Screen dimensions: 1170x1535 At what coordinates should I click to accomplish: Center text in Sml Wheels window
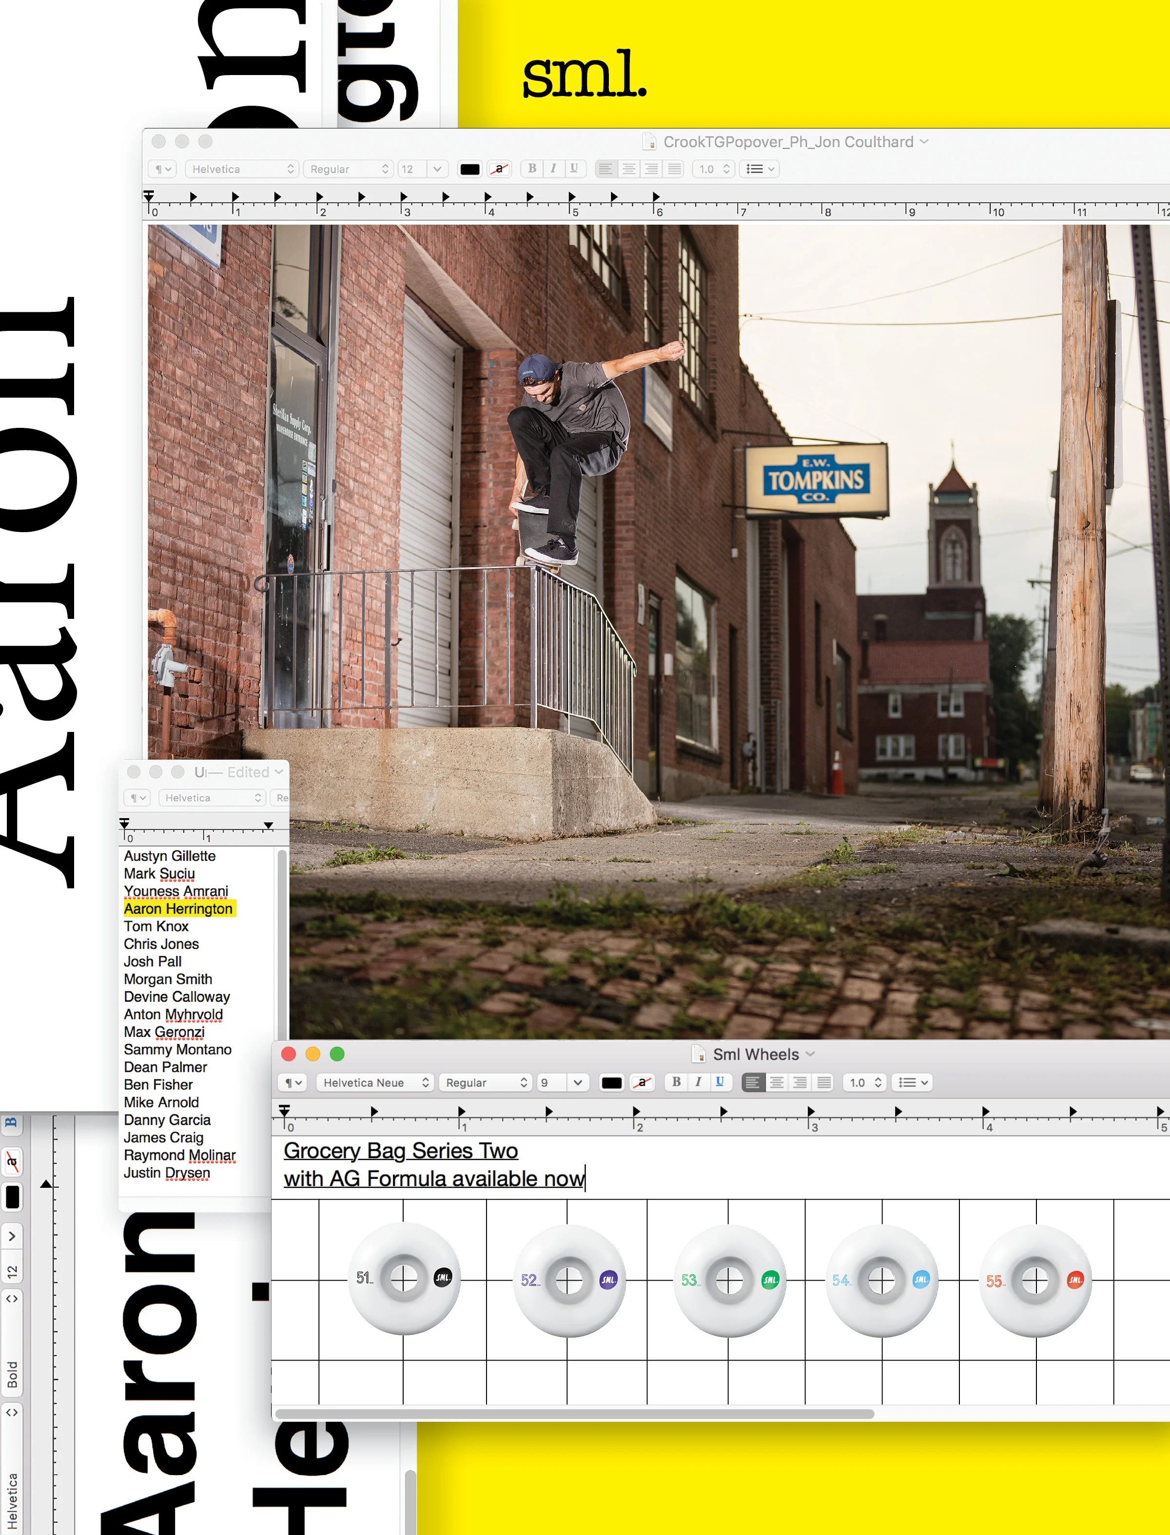tap(777, 1082)
